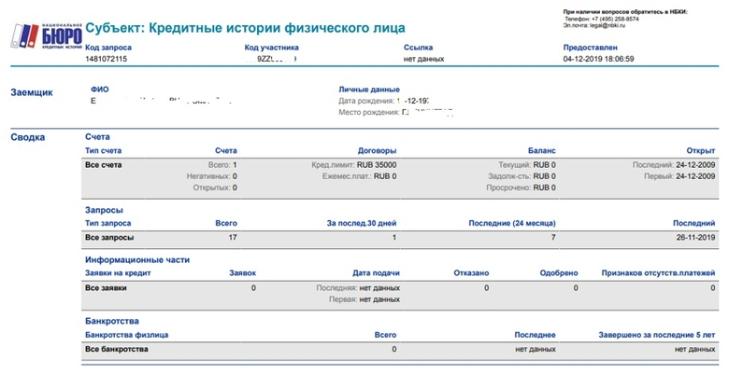The image size is (729, 374).
Task: Click the 'Предоставлен' header label
Action: [590, 48]
